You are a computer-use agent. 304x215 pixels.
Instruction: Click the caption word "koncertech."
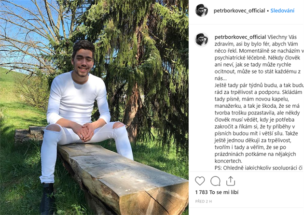(228, 161)
